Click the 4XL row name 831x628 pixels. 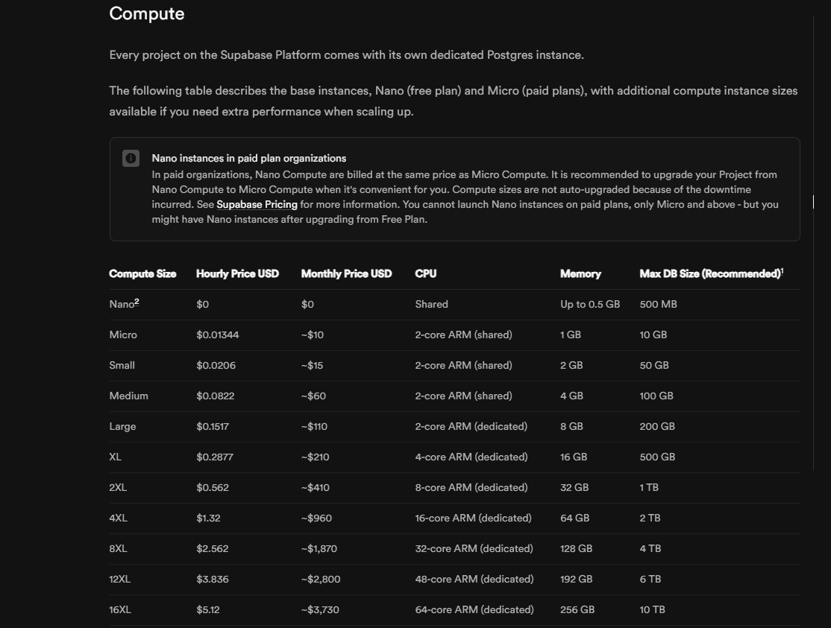coord(118,518)
